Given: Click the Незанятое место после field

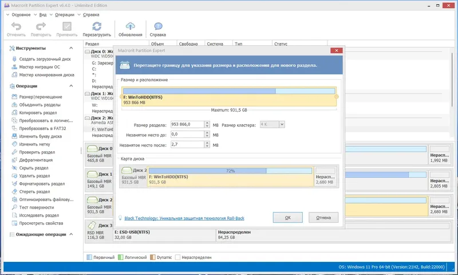Looking at the screenshot, I should click(x=187, y=144).
